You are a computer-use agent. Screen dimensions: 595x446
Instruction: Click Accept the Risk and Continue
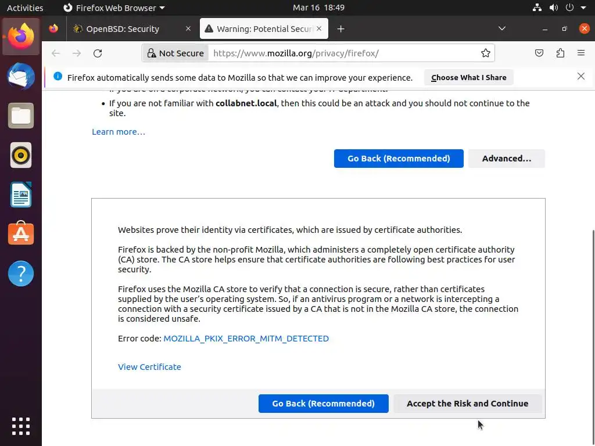pos(467,404)
